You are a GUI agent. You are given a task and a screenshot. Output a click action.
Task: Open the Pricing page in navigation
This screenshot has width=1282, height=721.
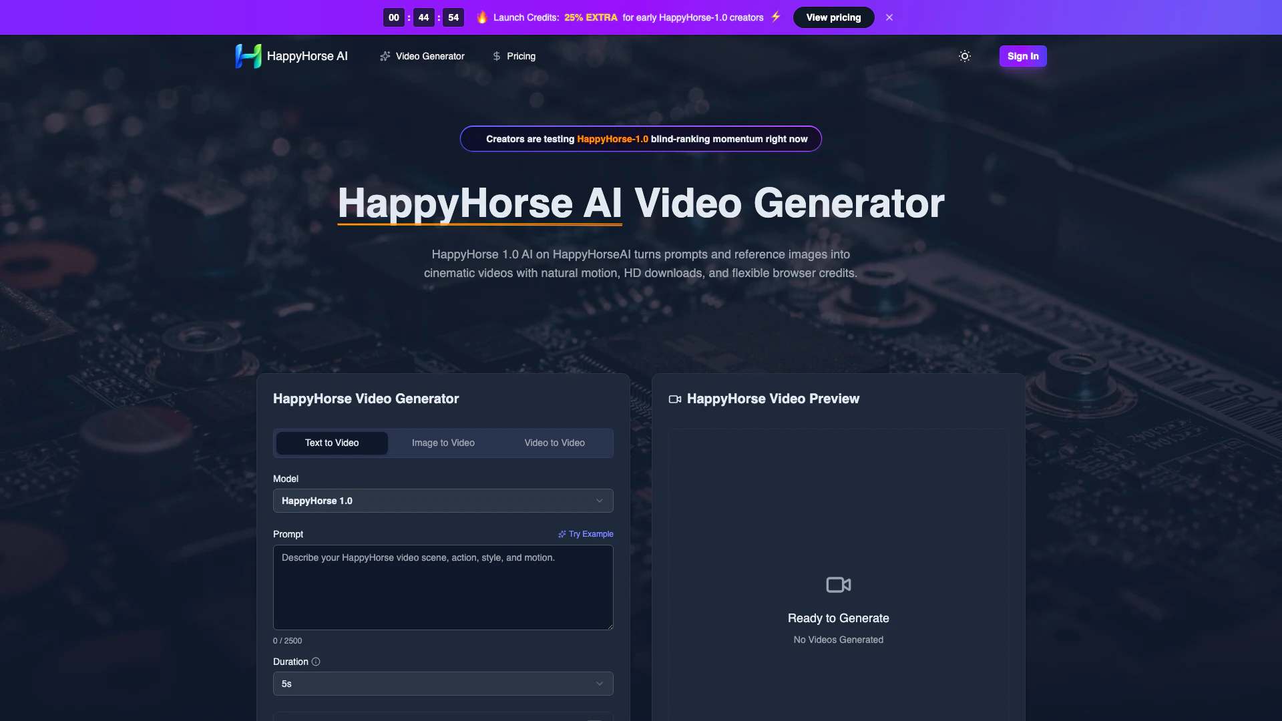tap(514, 56)
